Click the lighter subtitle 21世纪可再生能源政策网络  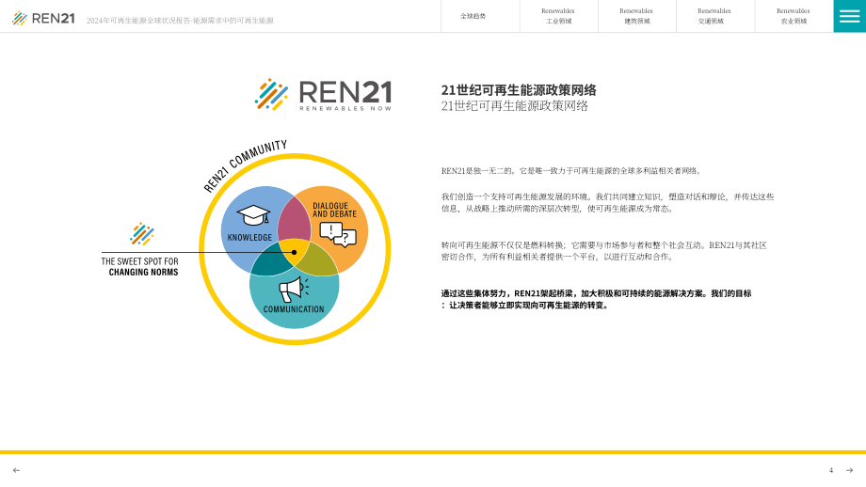click(x=515, y=106)
